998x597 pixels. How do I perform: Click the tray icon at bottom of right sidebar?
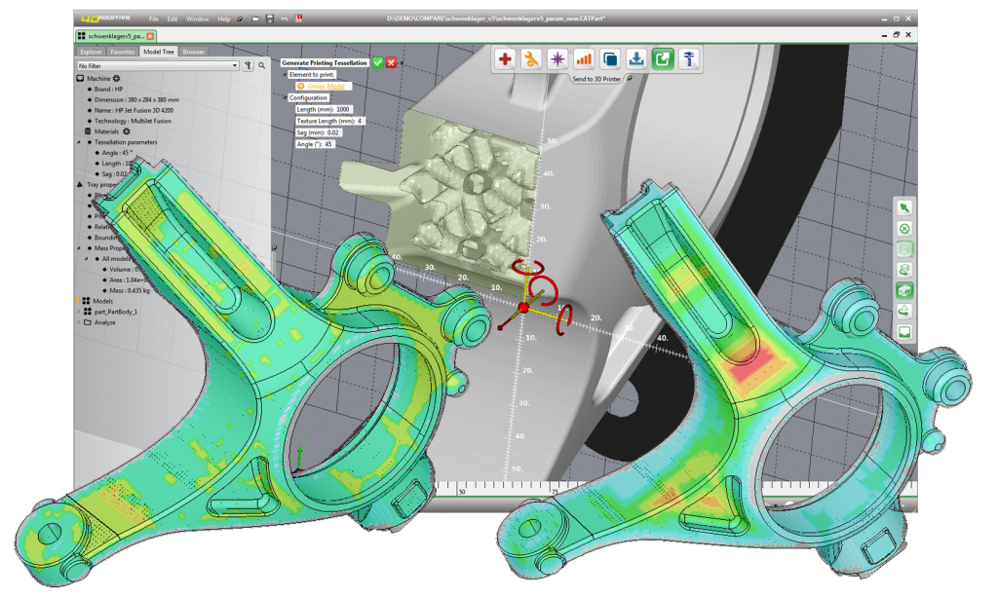click(x=904, y=332)
